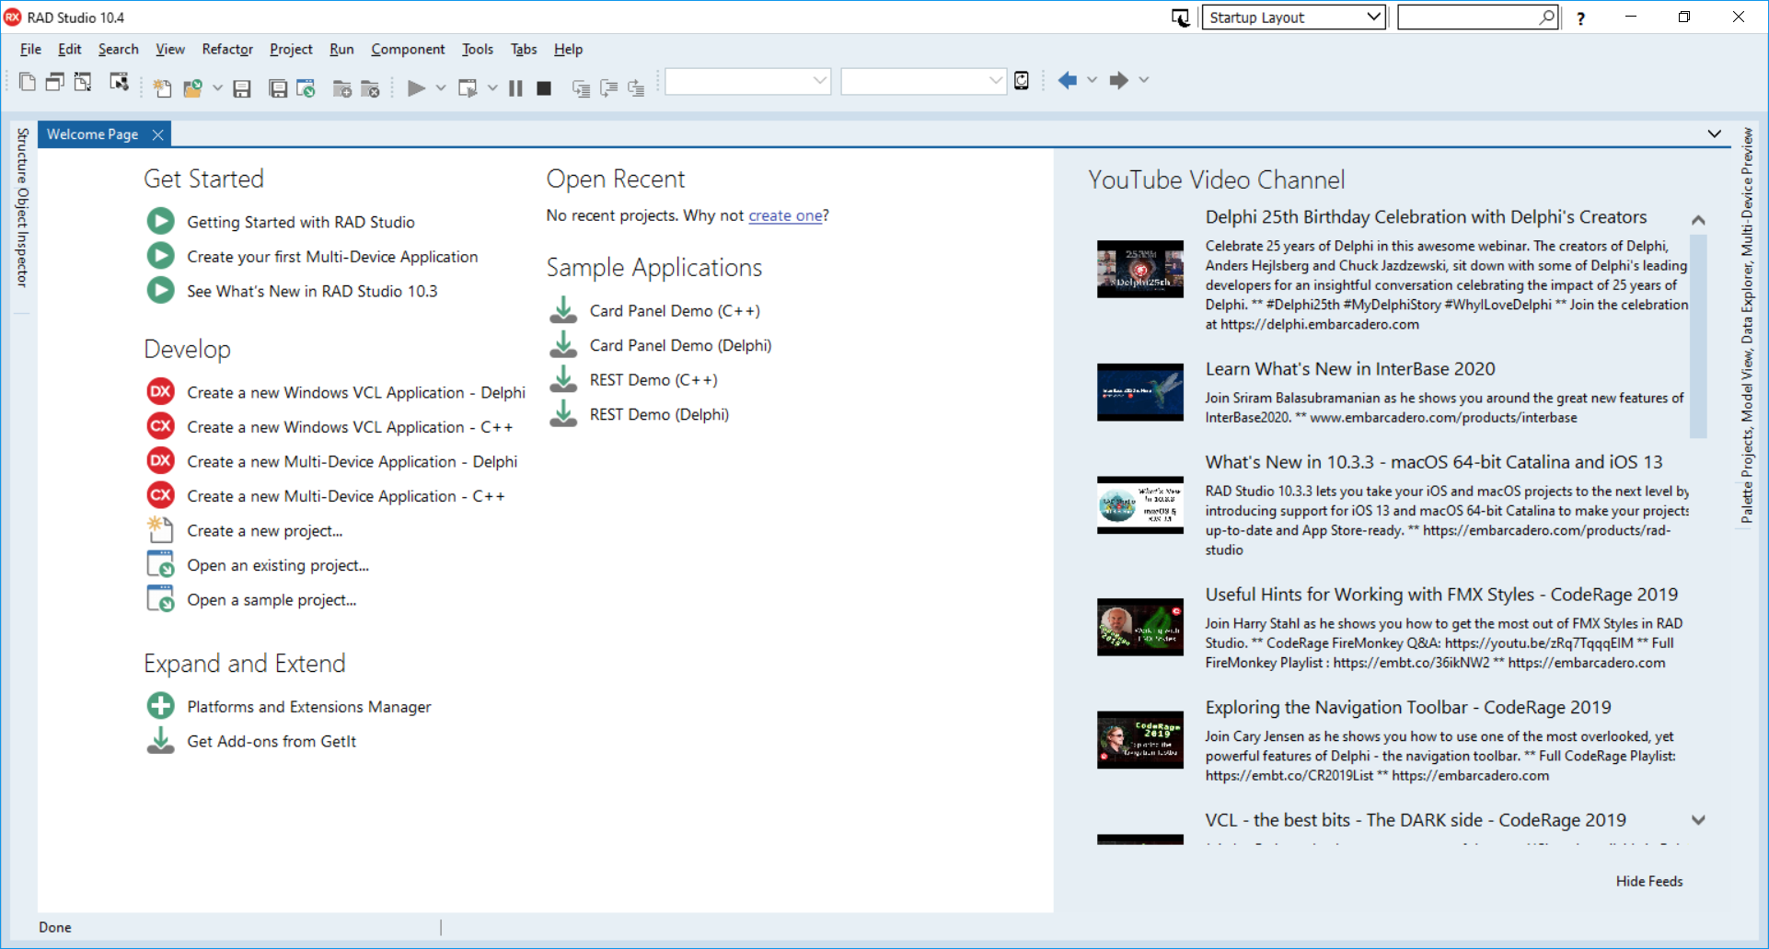1769x949 pixels.
Task: Close the Welcome Page tab
Action: point(158,134)
